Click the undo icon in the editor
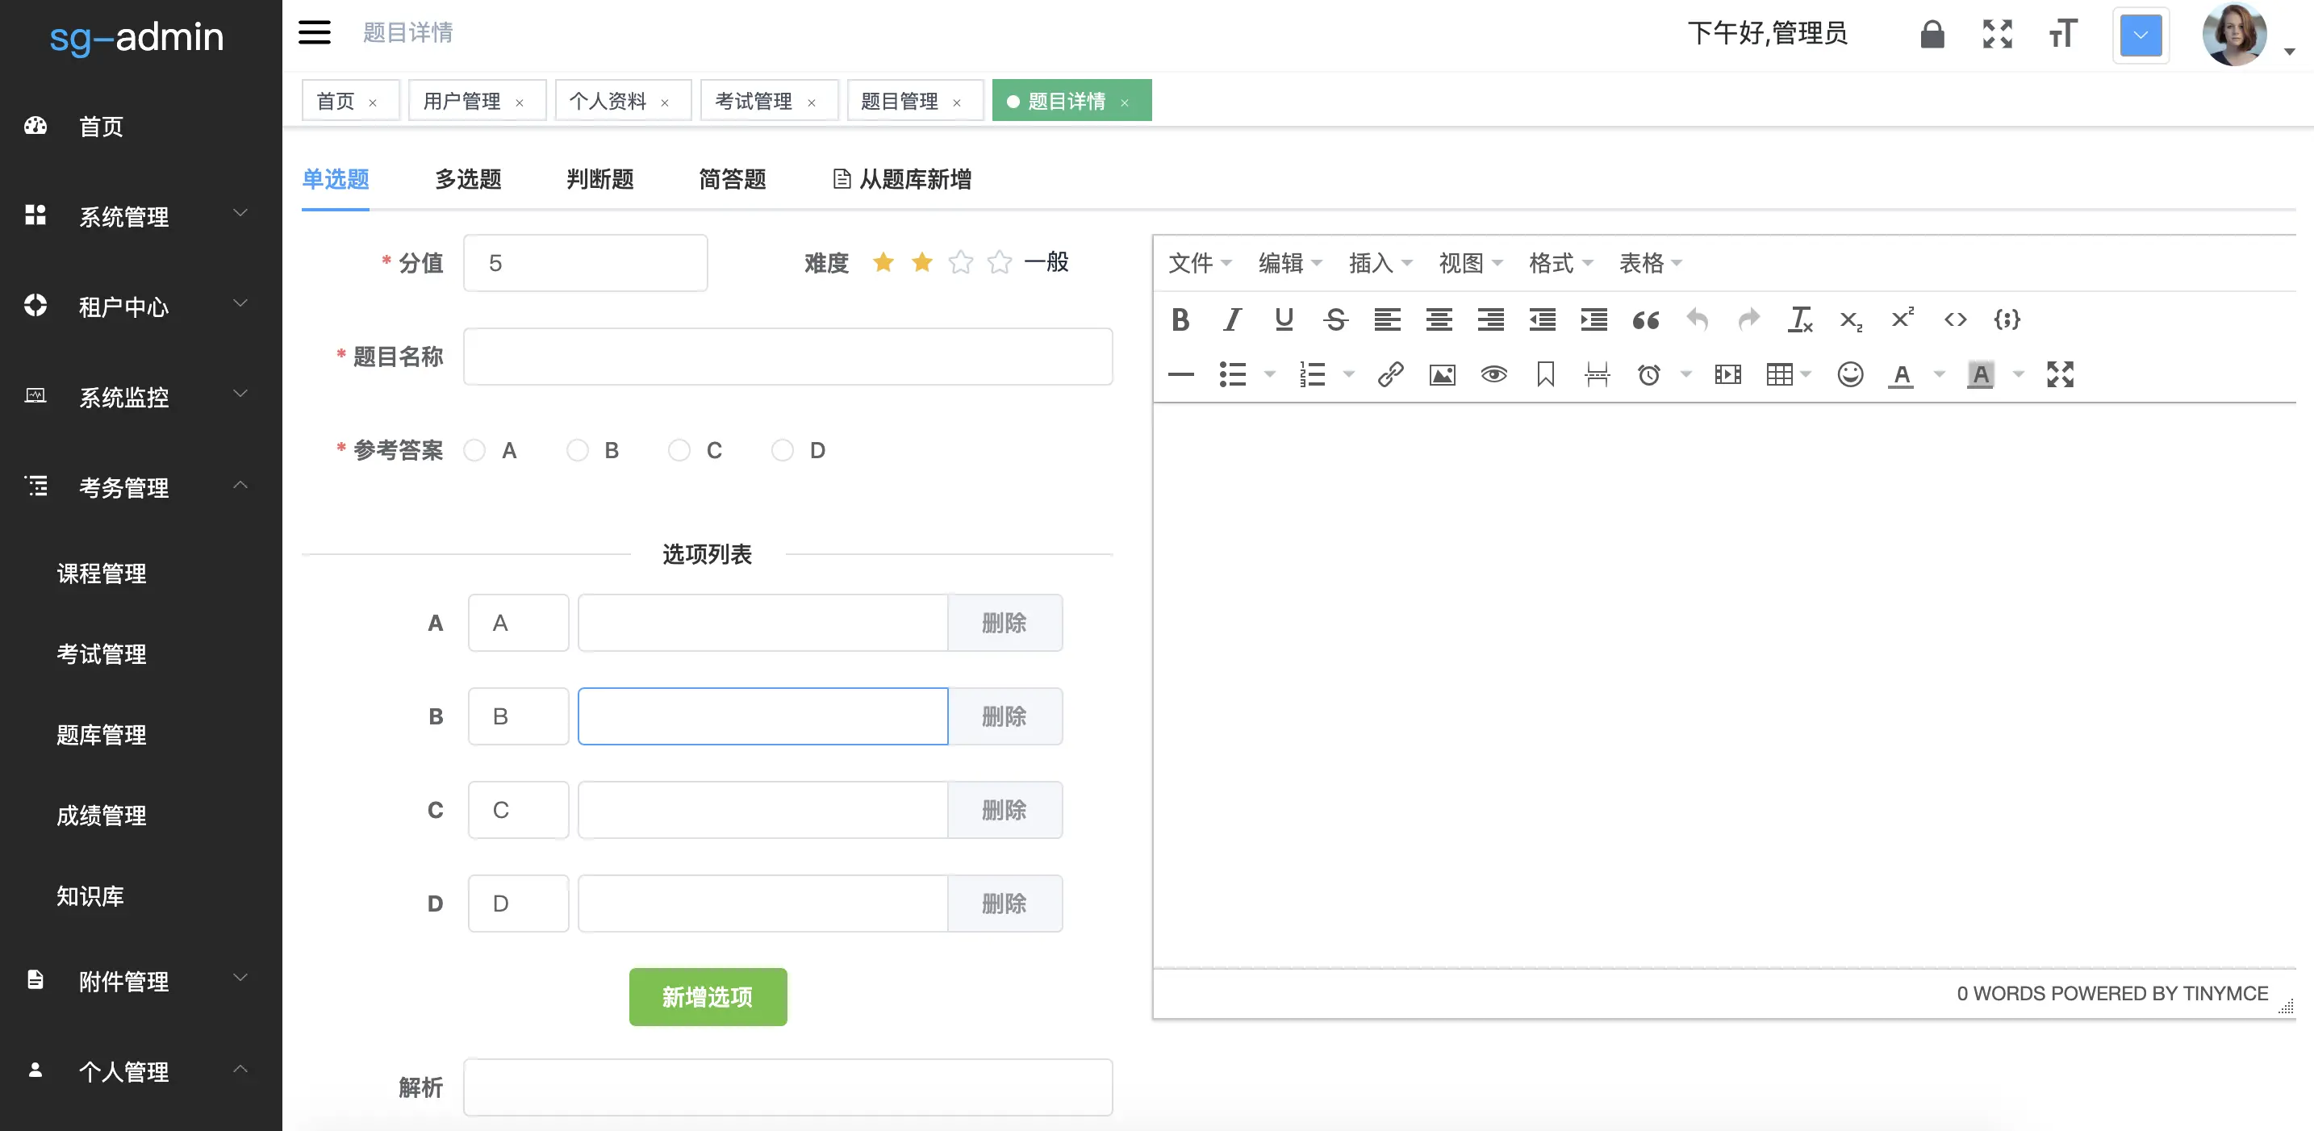Viewport: 2314px width, 1131px height. (x=1697, y=319)
